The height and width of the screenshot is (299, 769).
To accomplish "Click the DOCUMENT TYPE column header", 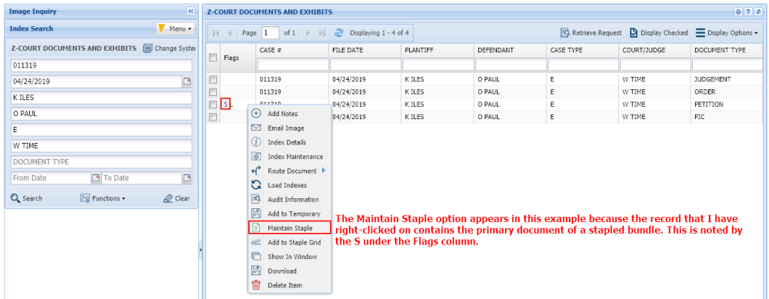I will (727, 50).
